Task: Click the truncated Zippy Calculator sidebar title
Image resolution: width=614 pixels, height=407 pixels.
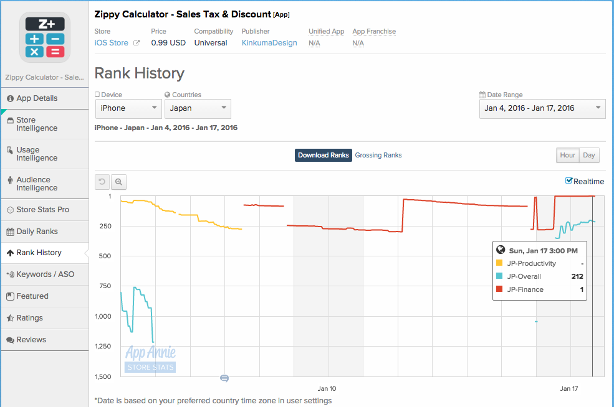Action: pyautogui.click(x=45, y=77)
